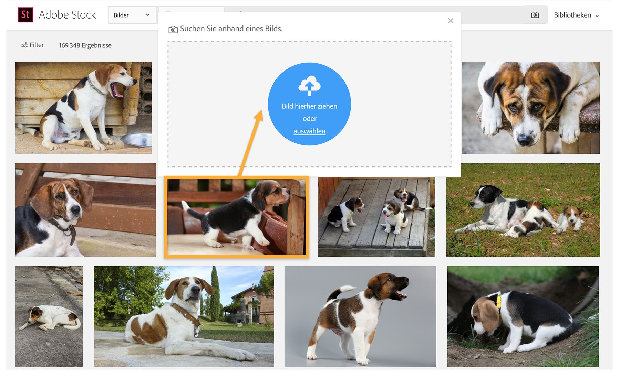
Task: Click the camera visual search icon in search bar
Action: pos(535,15)
